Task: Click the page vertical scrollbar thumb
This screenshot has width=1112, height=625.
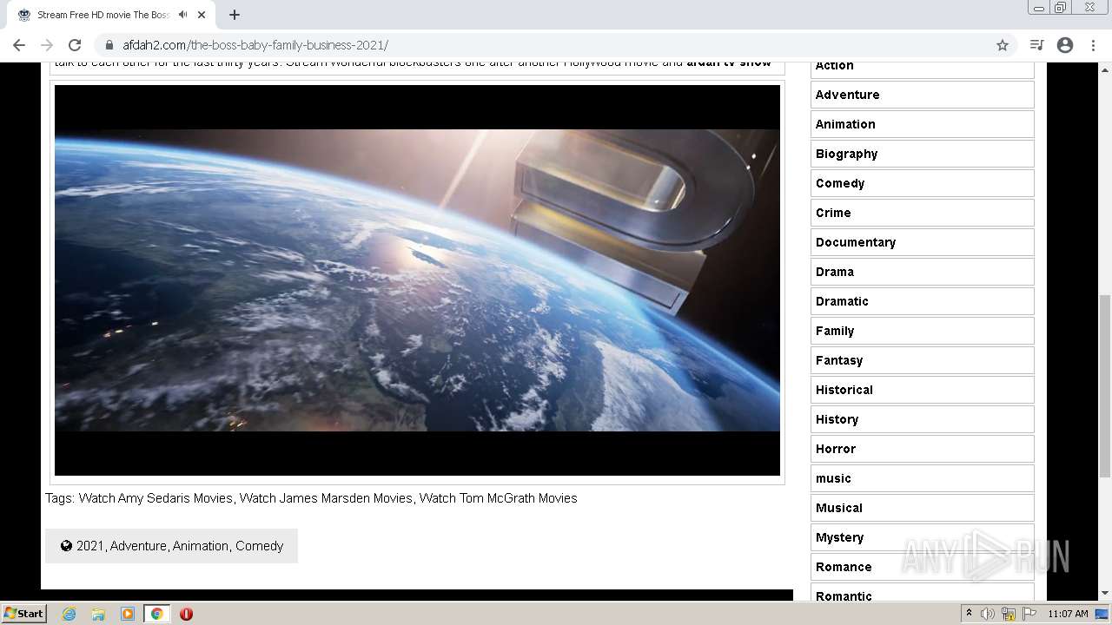Action: click(1105, 386)
